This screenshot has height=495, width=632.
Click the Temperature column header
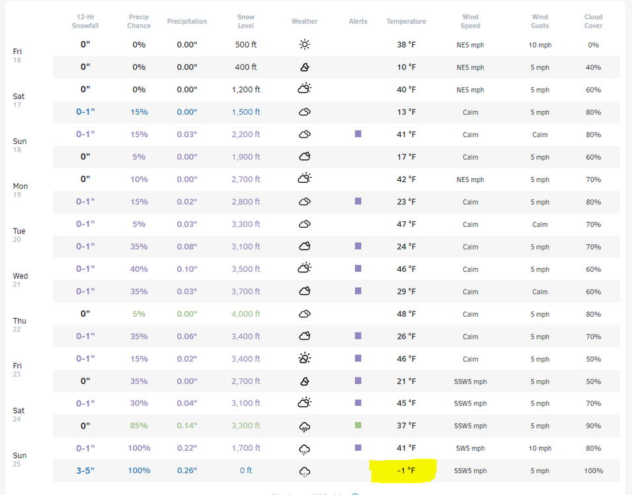pos(406,22)
